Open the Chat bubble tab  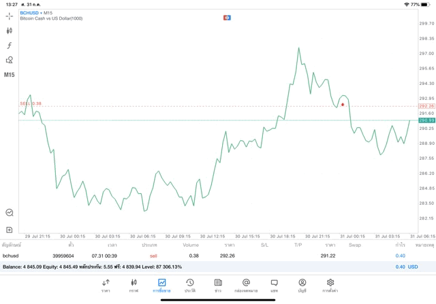[x=274, y=285]
